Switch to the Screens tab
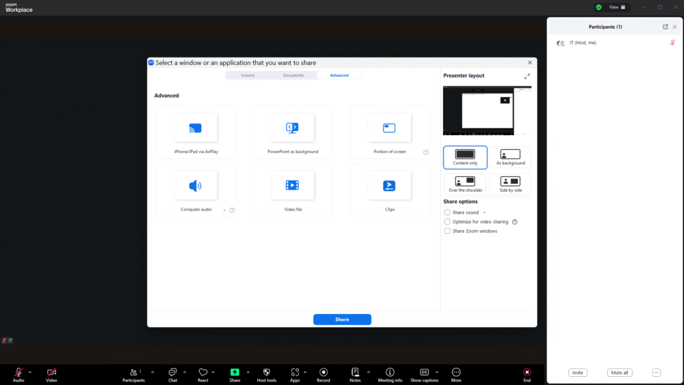 click(248, 76)
